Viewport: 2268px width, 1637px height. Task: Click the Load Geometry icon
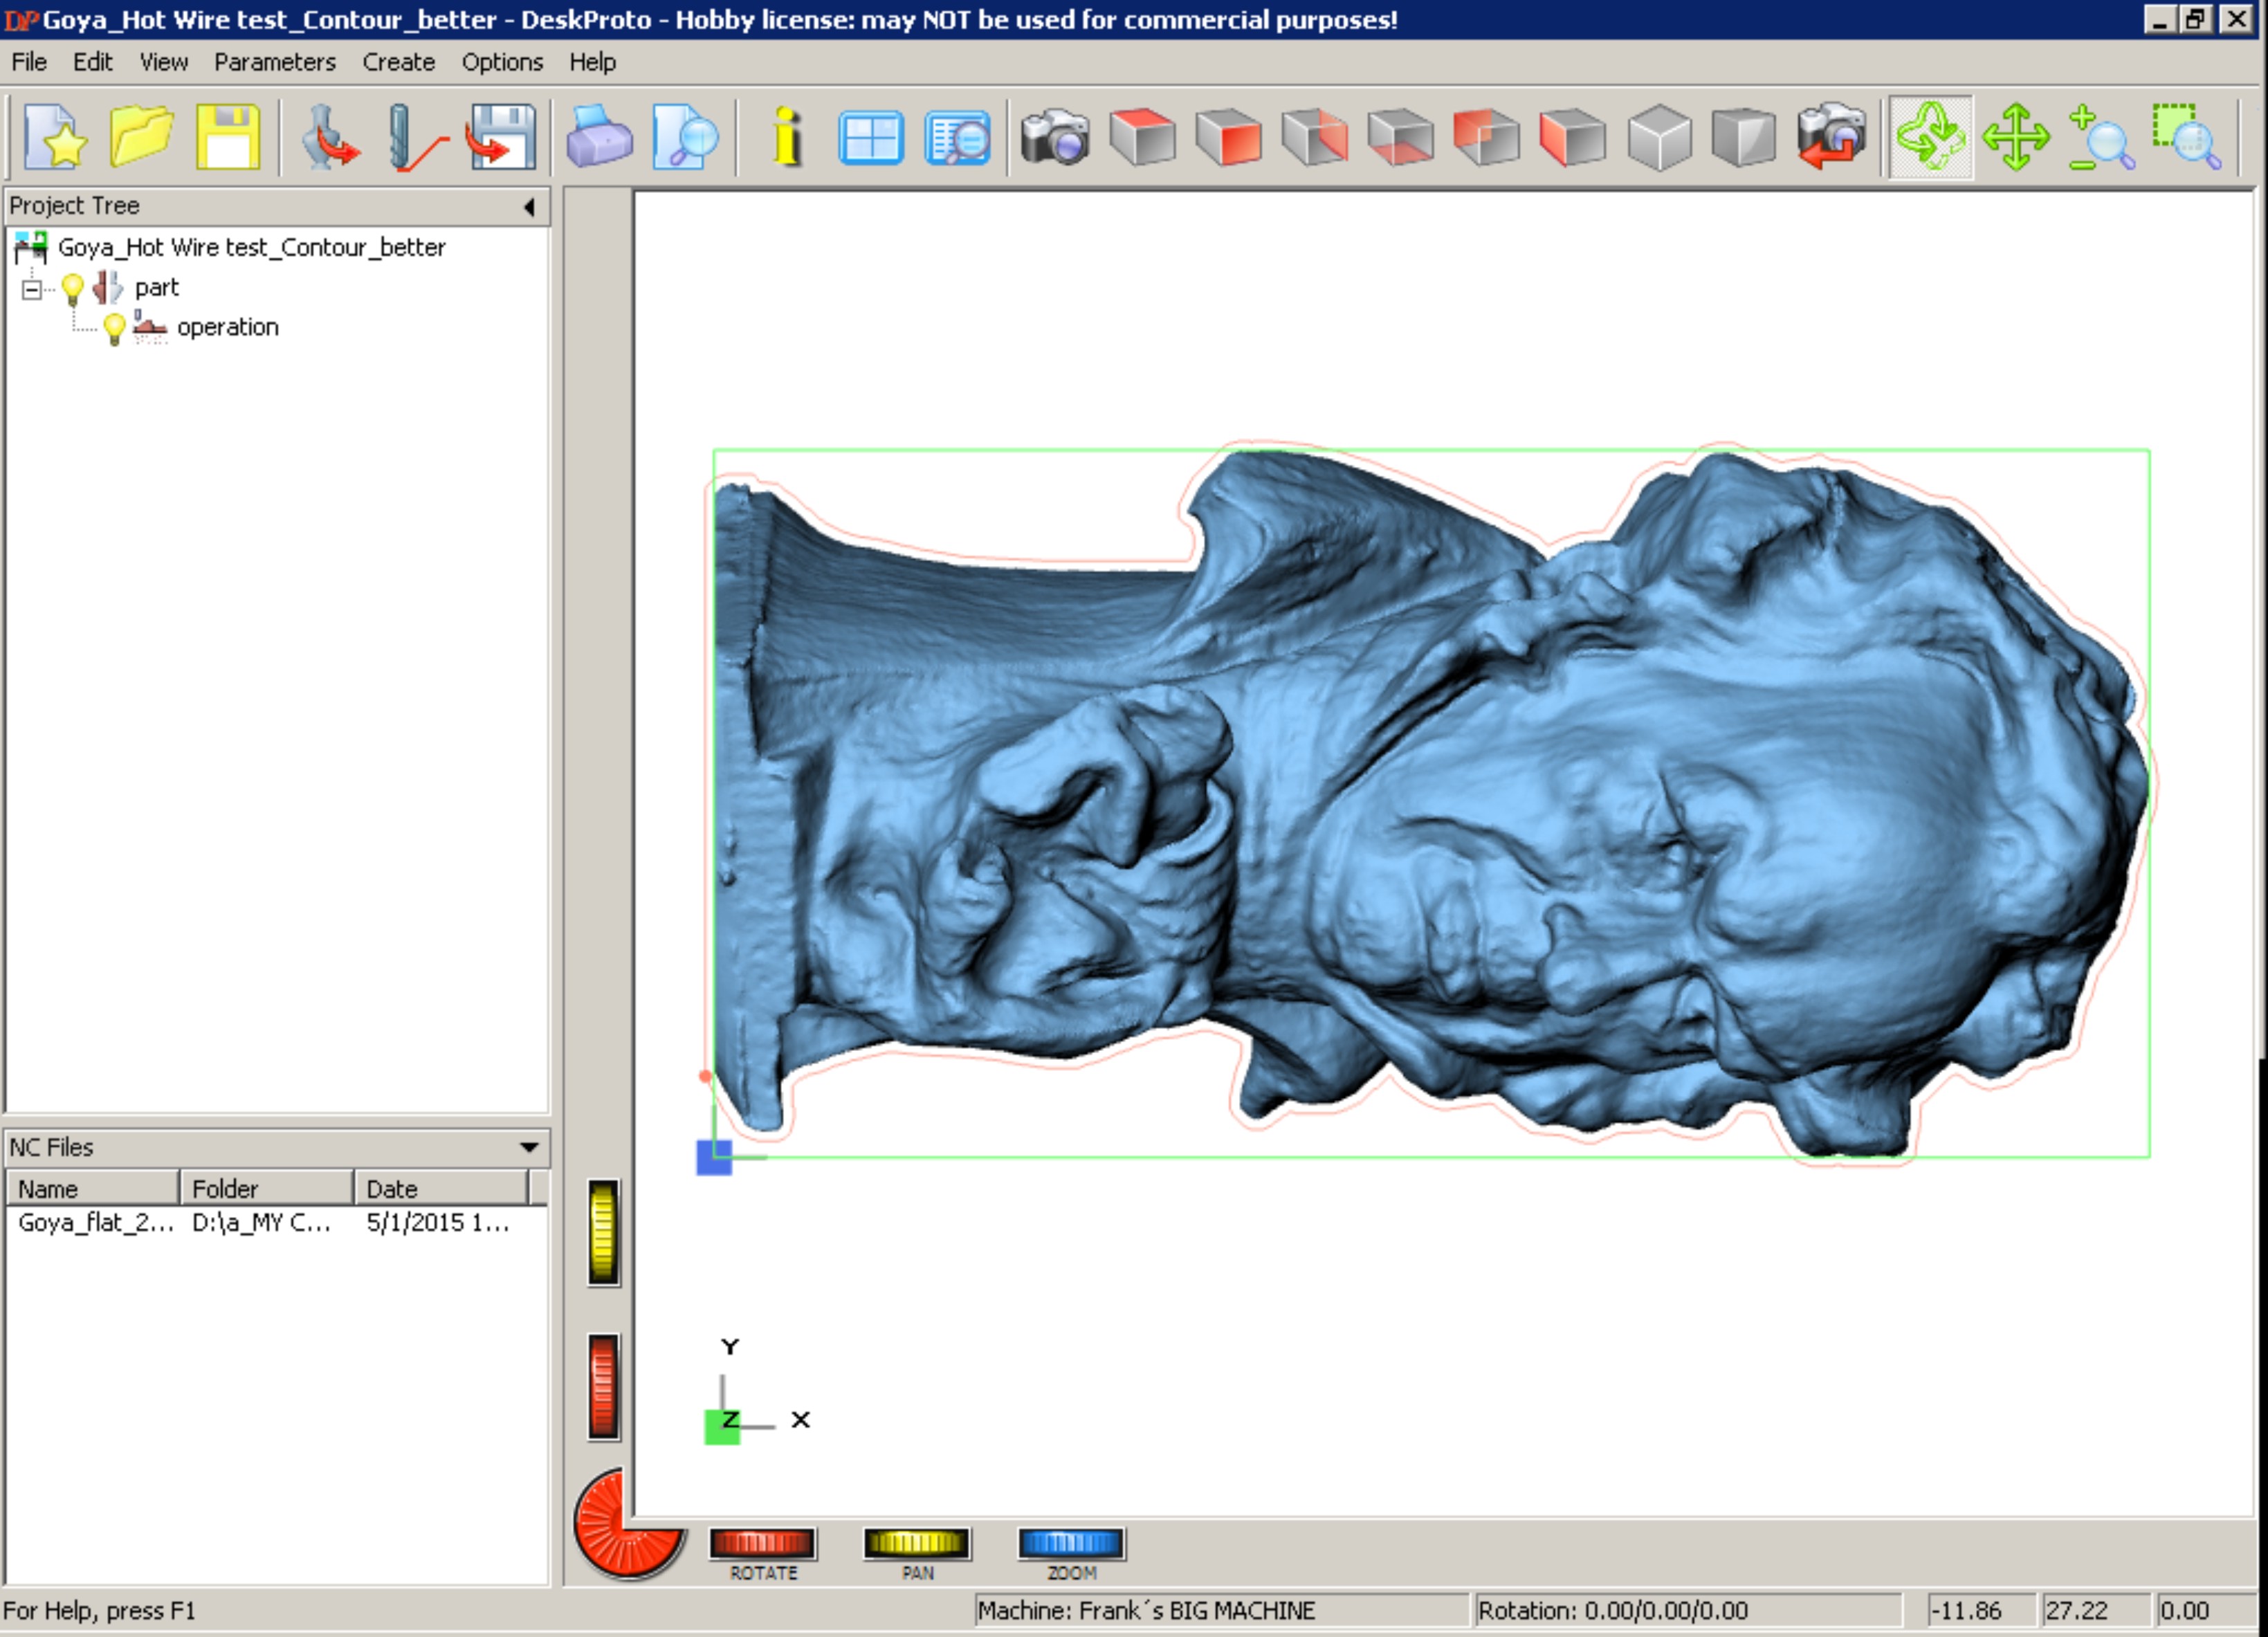[329, 137]
